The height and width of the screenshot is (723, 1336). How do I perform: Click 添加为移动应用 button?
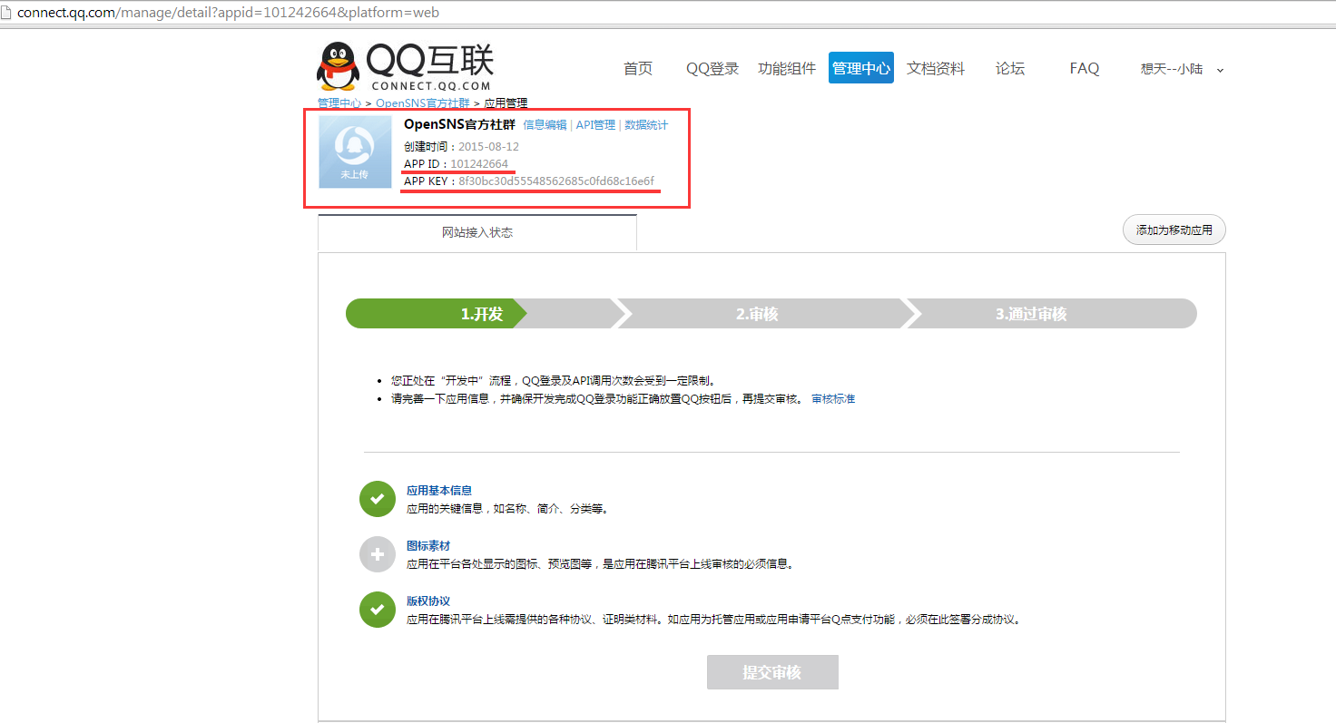click(1174, 230)
